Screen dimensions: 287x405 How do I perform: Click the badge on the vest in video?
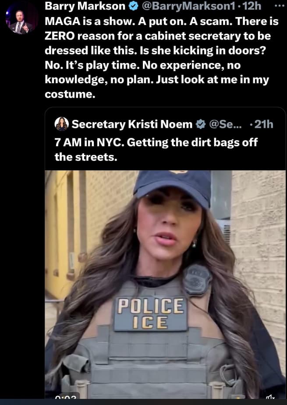[x=197, y=280]
